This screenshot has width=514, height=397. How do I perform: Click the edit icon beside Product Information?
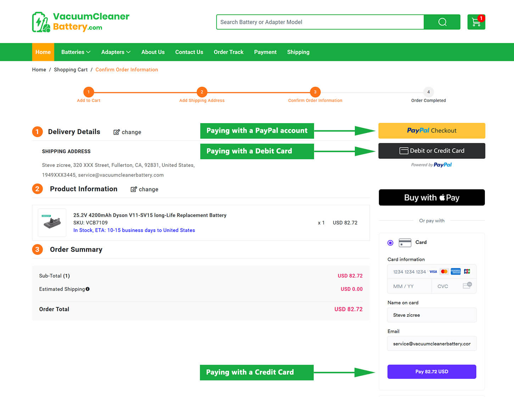pos(134,189)
